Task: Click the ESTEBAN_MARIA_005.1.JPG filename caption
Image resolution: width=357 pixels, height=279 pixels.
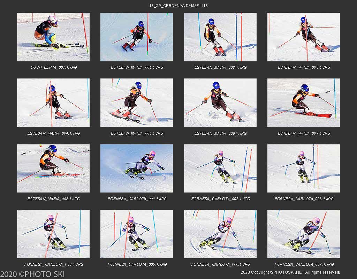Action: point(137,133)
